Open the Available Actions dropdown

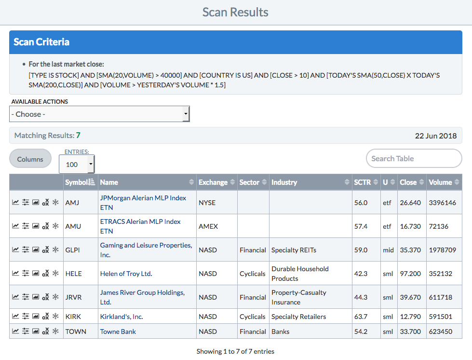99,114
